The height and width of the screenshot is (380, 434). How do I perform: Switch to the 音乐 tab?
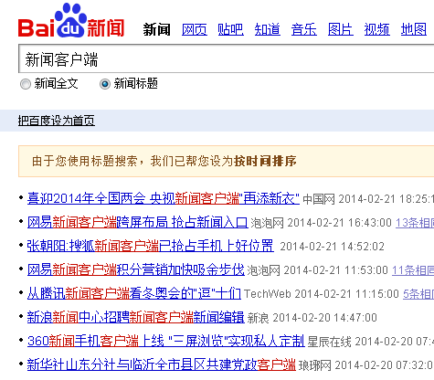[x=304, y=29]
